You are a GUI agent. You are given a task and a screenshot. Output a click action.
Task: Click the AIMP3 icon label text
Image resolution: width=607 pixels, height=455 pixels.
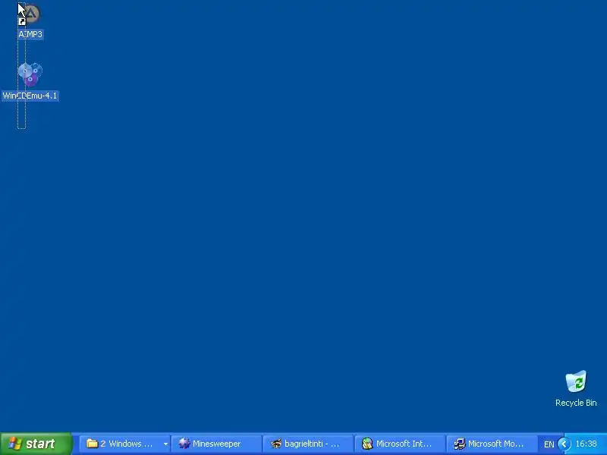coord(30,34)
